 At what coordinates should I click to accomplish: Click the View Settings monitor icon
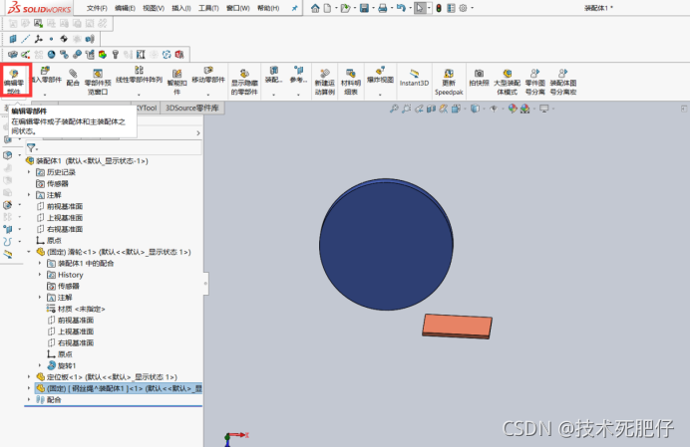(544, 109)
